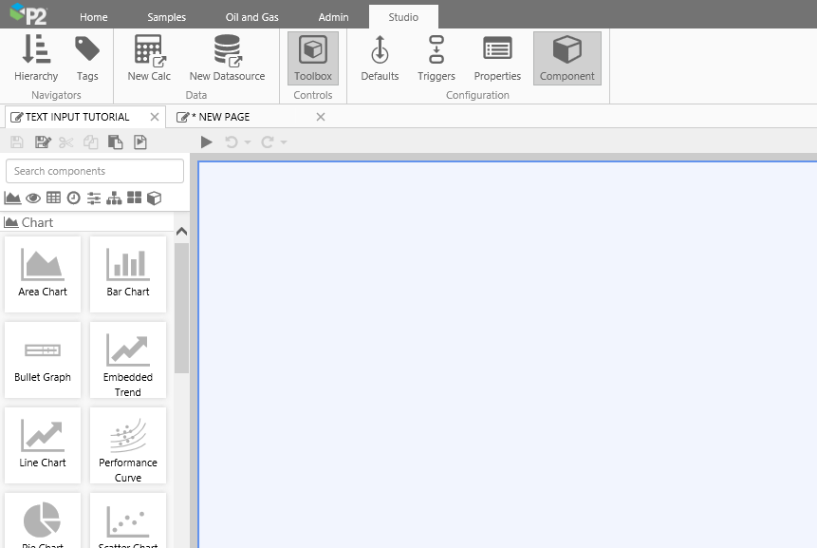Open the undo history dropdown arrow
The height and width of the screenshot is (548, 817).
click(x=248, y=142)
